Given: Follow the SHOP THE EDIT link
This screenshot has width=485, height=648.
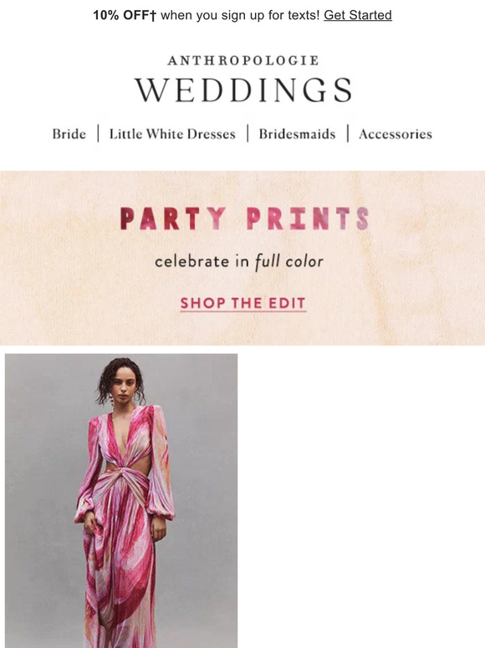Looking at the screenshot, I should coord(243,303).
